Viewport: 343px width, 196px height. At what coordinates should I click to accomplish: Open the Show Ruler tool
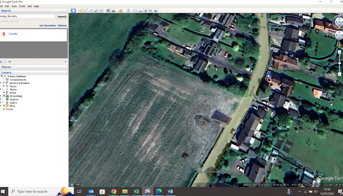128,11
